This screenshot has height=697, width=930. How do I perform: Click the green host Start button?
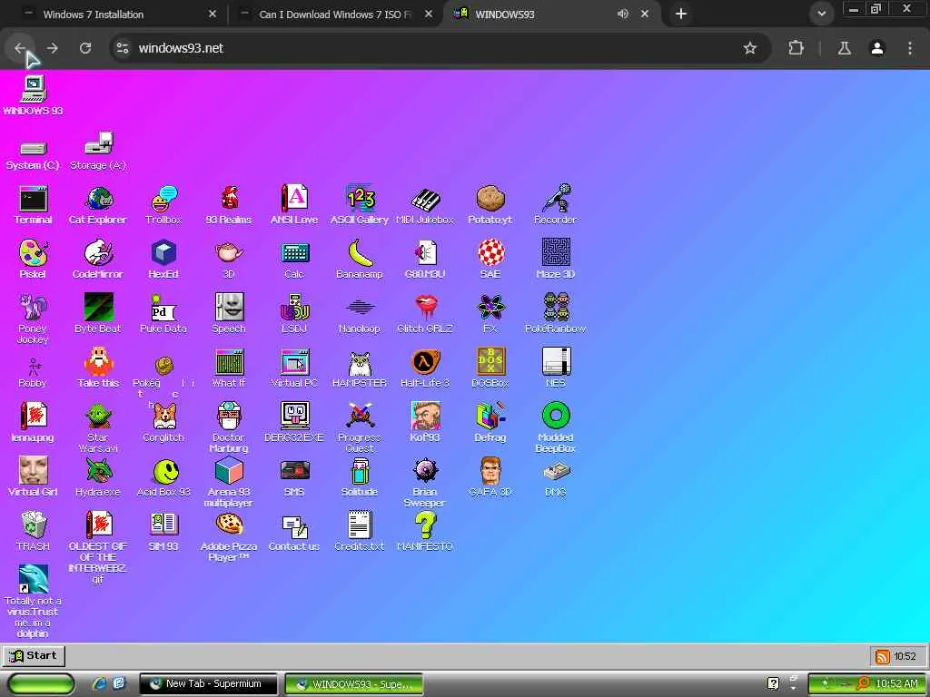(x=42, y=683)
